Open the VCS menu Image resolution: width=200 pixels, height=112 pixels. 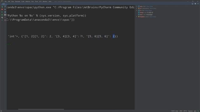coord(40,2)
